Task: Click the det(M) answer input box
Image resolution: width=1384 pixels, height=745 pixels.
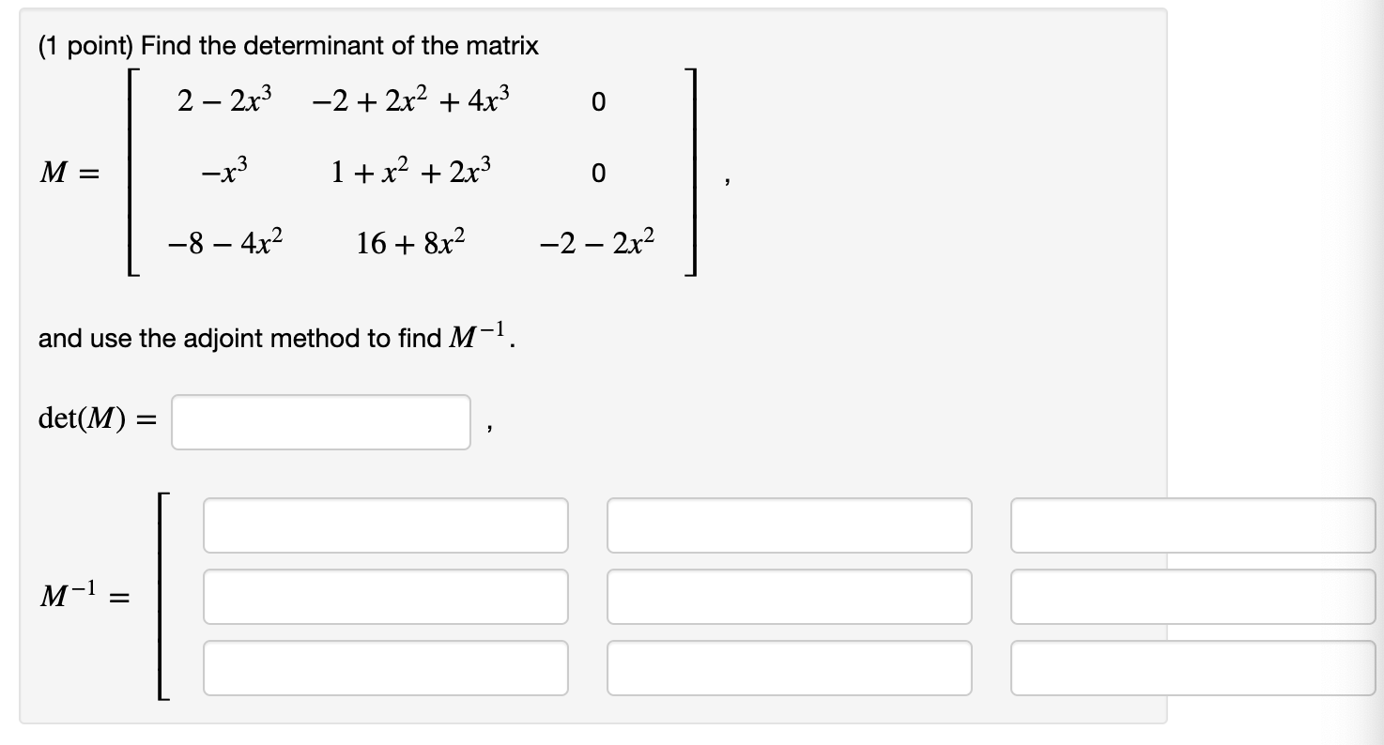Action: [319, 423]
